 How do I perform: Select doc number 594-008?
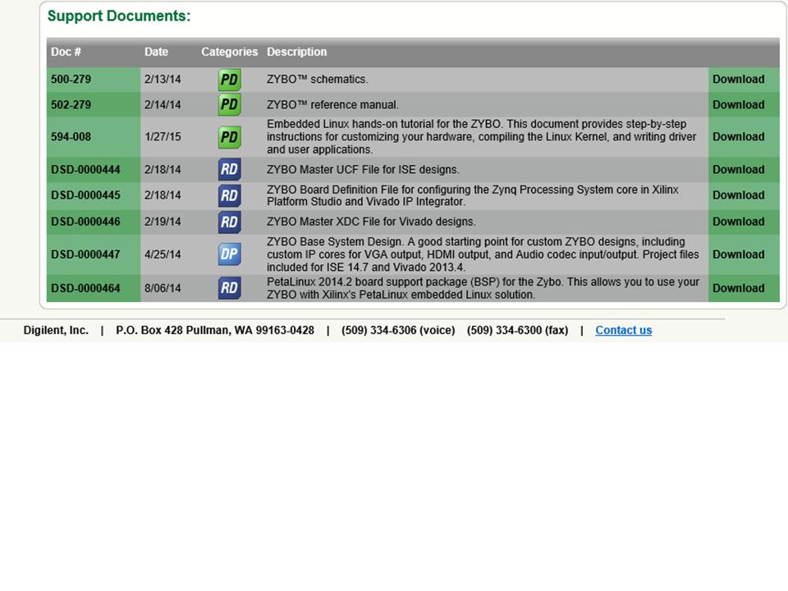tap(71, 137)
